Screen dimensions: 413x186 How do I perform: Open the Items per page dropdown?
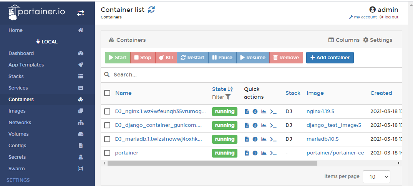(376, 177)
